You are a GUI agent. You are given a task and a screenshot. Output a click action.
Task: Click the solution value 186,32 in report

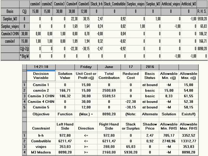pos(65,96)
